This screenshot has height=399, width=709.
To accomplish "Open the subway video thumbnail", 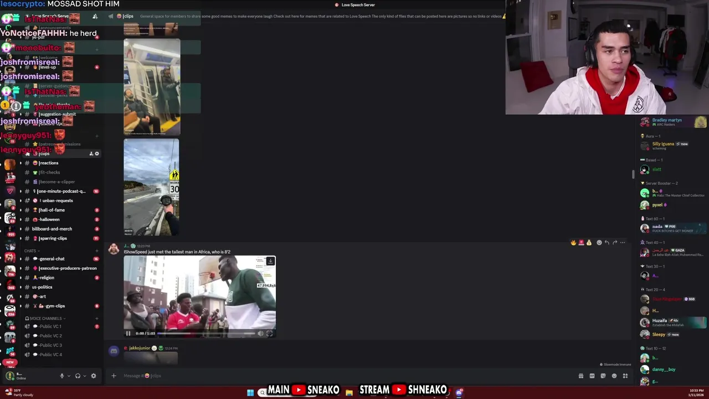I will tap(152, 87).
